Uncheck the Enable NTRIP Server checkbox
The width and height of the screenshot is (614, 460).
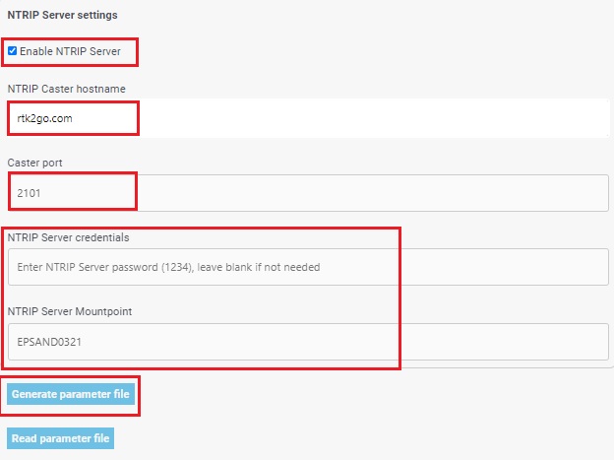point(12,51)
